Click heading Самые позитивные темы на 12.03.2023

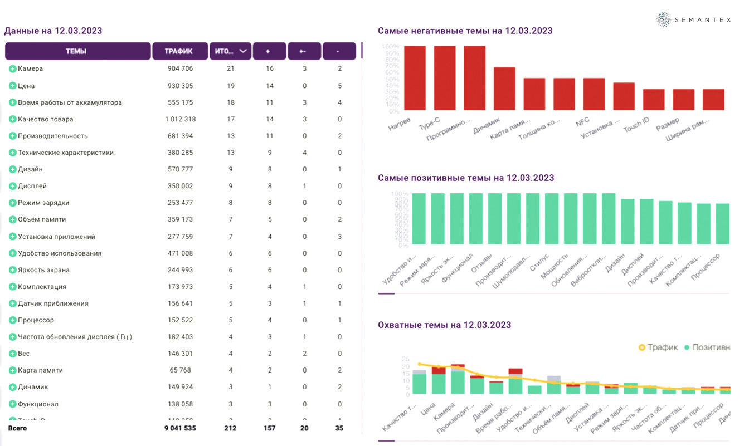[466, 178]
